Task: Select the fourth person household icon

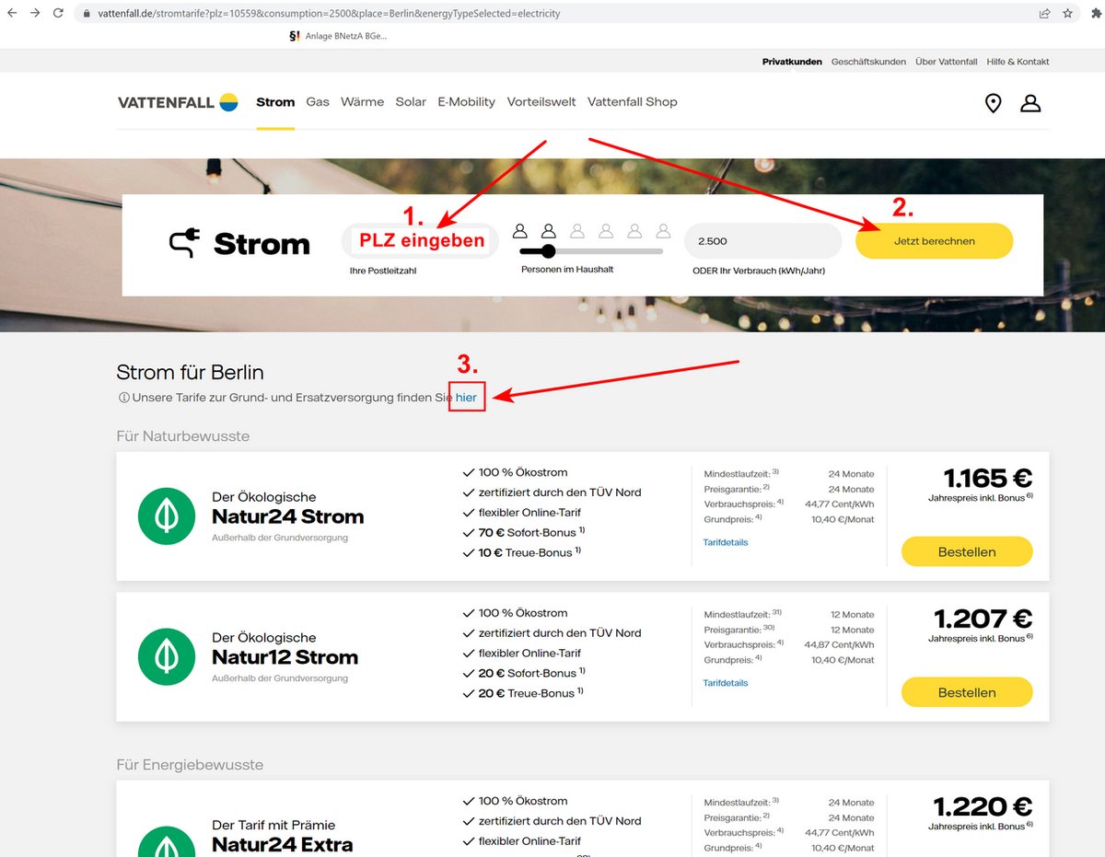Action: tap(606, 230)
